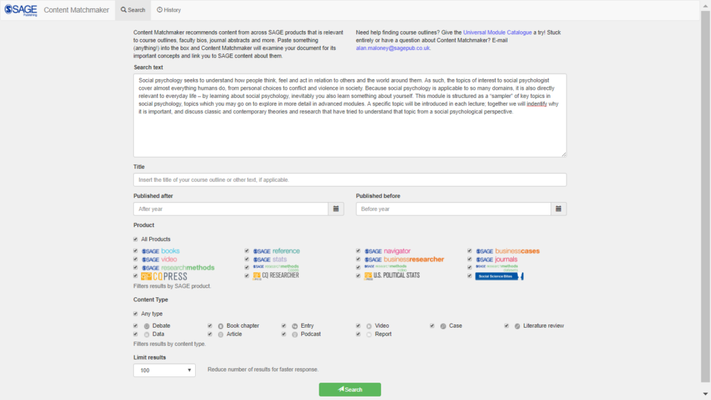This screenshot has height=400, width=711.
Task: Switch to the Search tab
Action: (x=133, y=10)
